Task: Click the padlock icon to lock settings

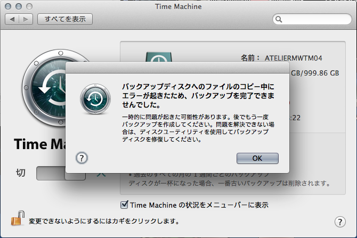Action: (x=18, y=218)
